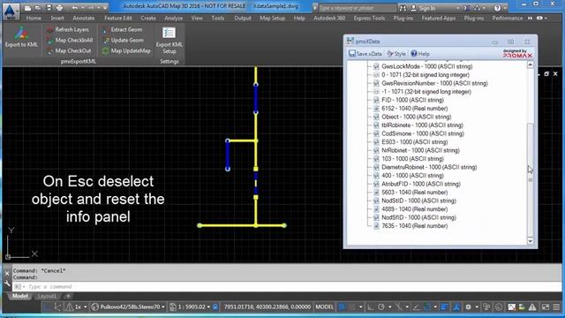
Task: Click the pmxExportKML panel title
Action: pyautogui.click(x=79, y=61)
